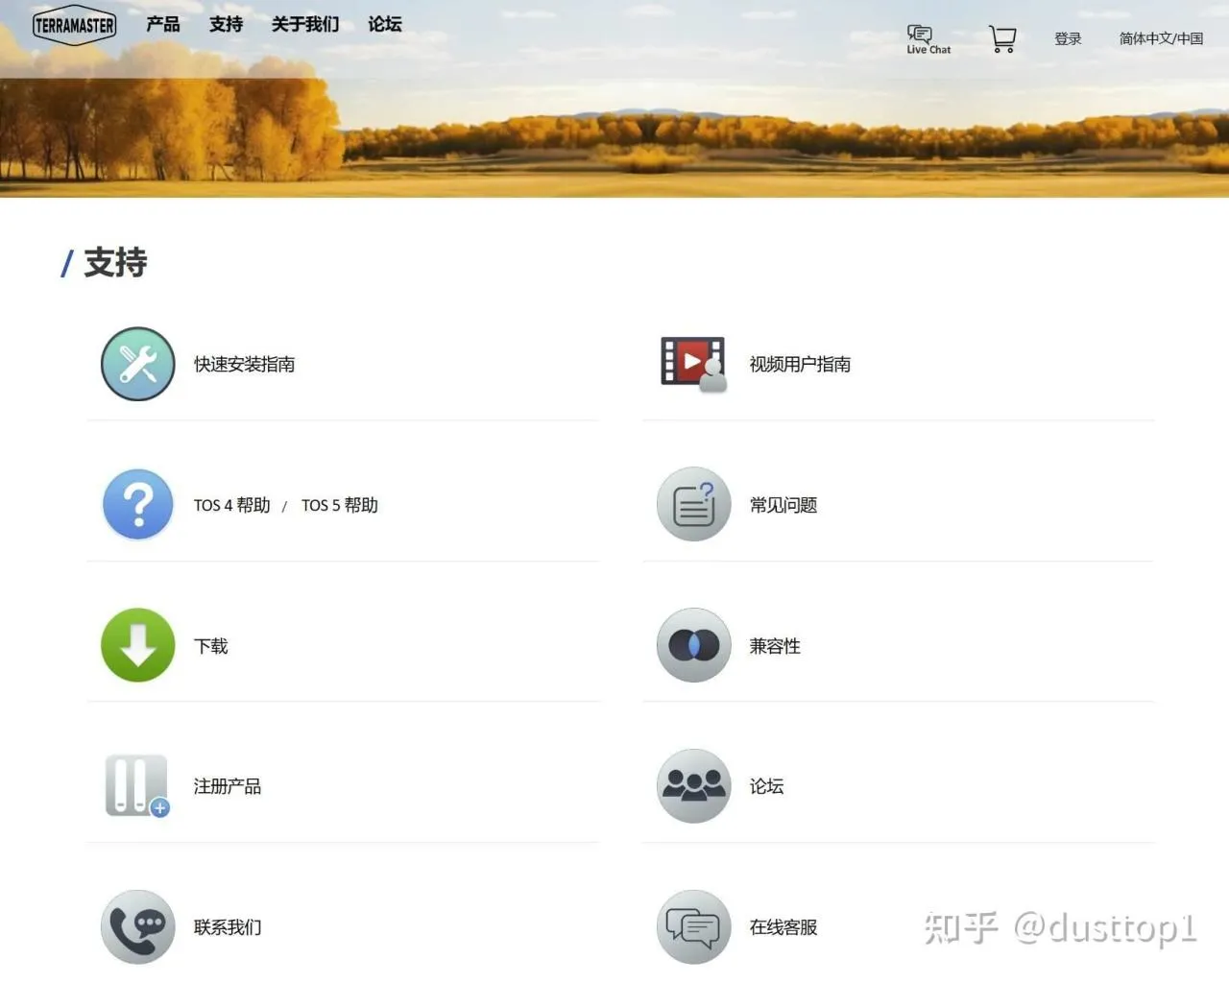The image size is (1229, 983).
Task: Open the 支持 menu in navigation bar
Action: coord(227,24)
